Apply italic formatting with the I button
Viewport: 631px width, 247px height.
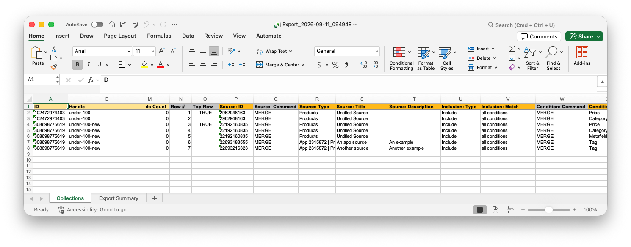pyautogui.click(x=89, y=65)
